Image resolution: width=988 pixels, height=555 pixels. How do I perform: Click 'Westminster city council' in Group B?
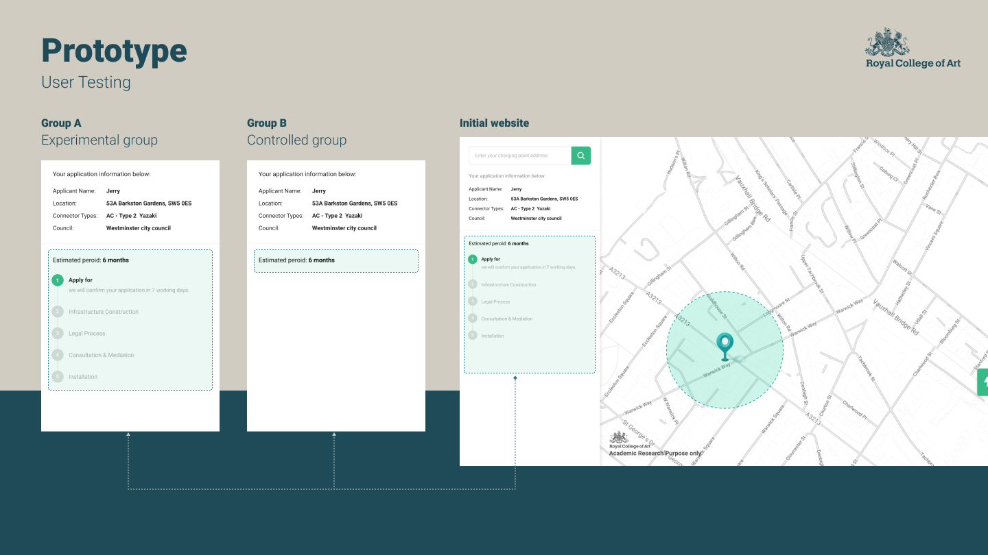[x=344, y=228]
